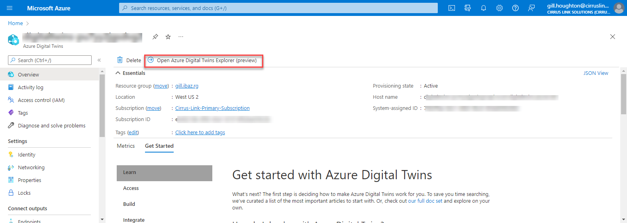Switch to the Metrics tab
This screenshot has height=223, width=627.
coord(126,146)
